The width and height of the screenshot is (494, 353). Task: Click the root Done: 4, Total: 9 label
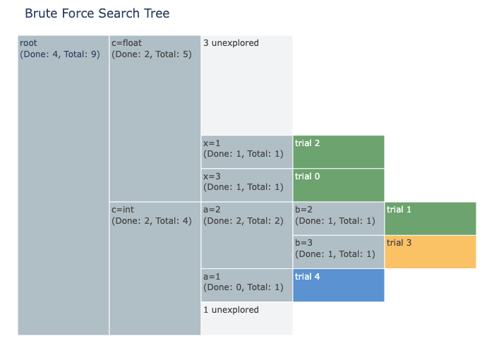tap(60, 54)
